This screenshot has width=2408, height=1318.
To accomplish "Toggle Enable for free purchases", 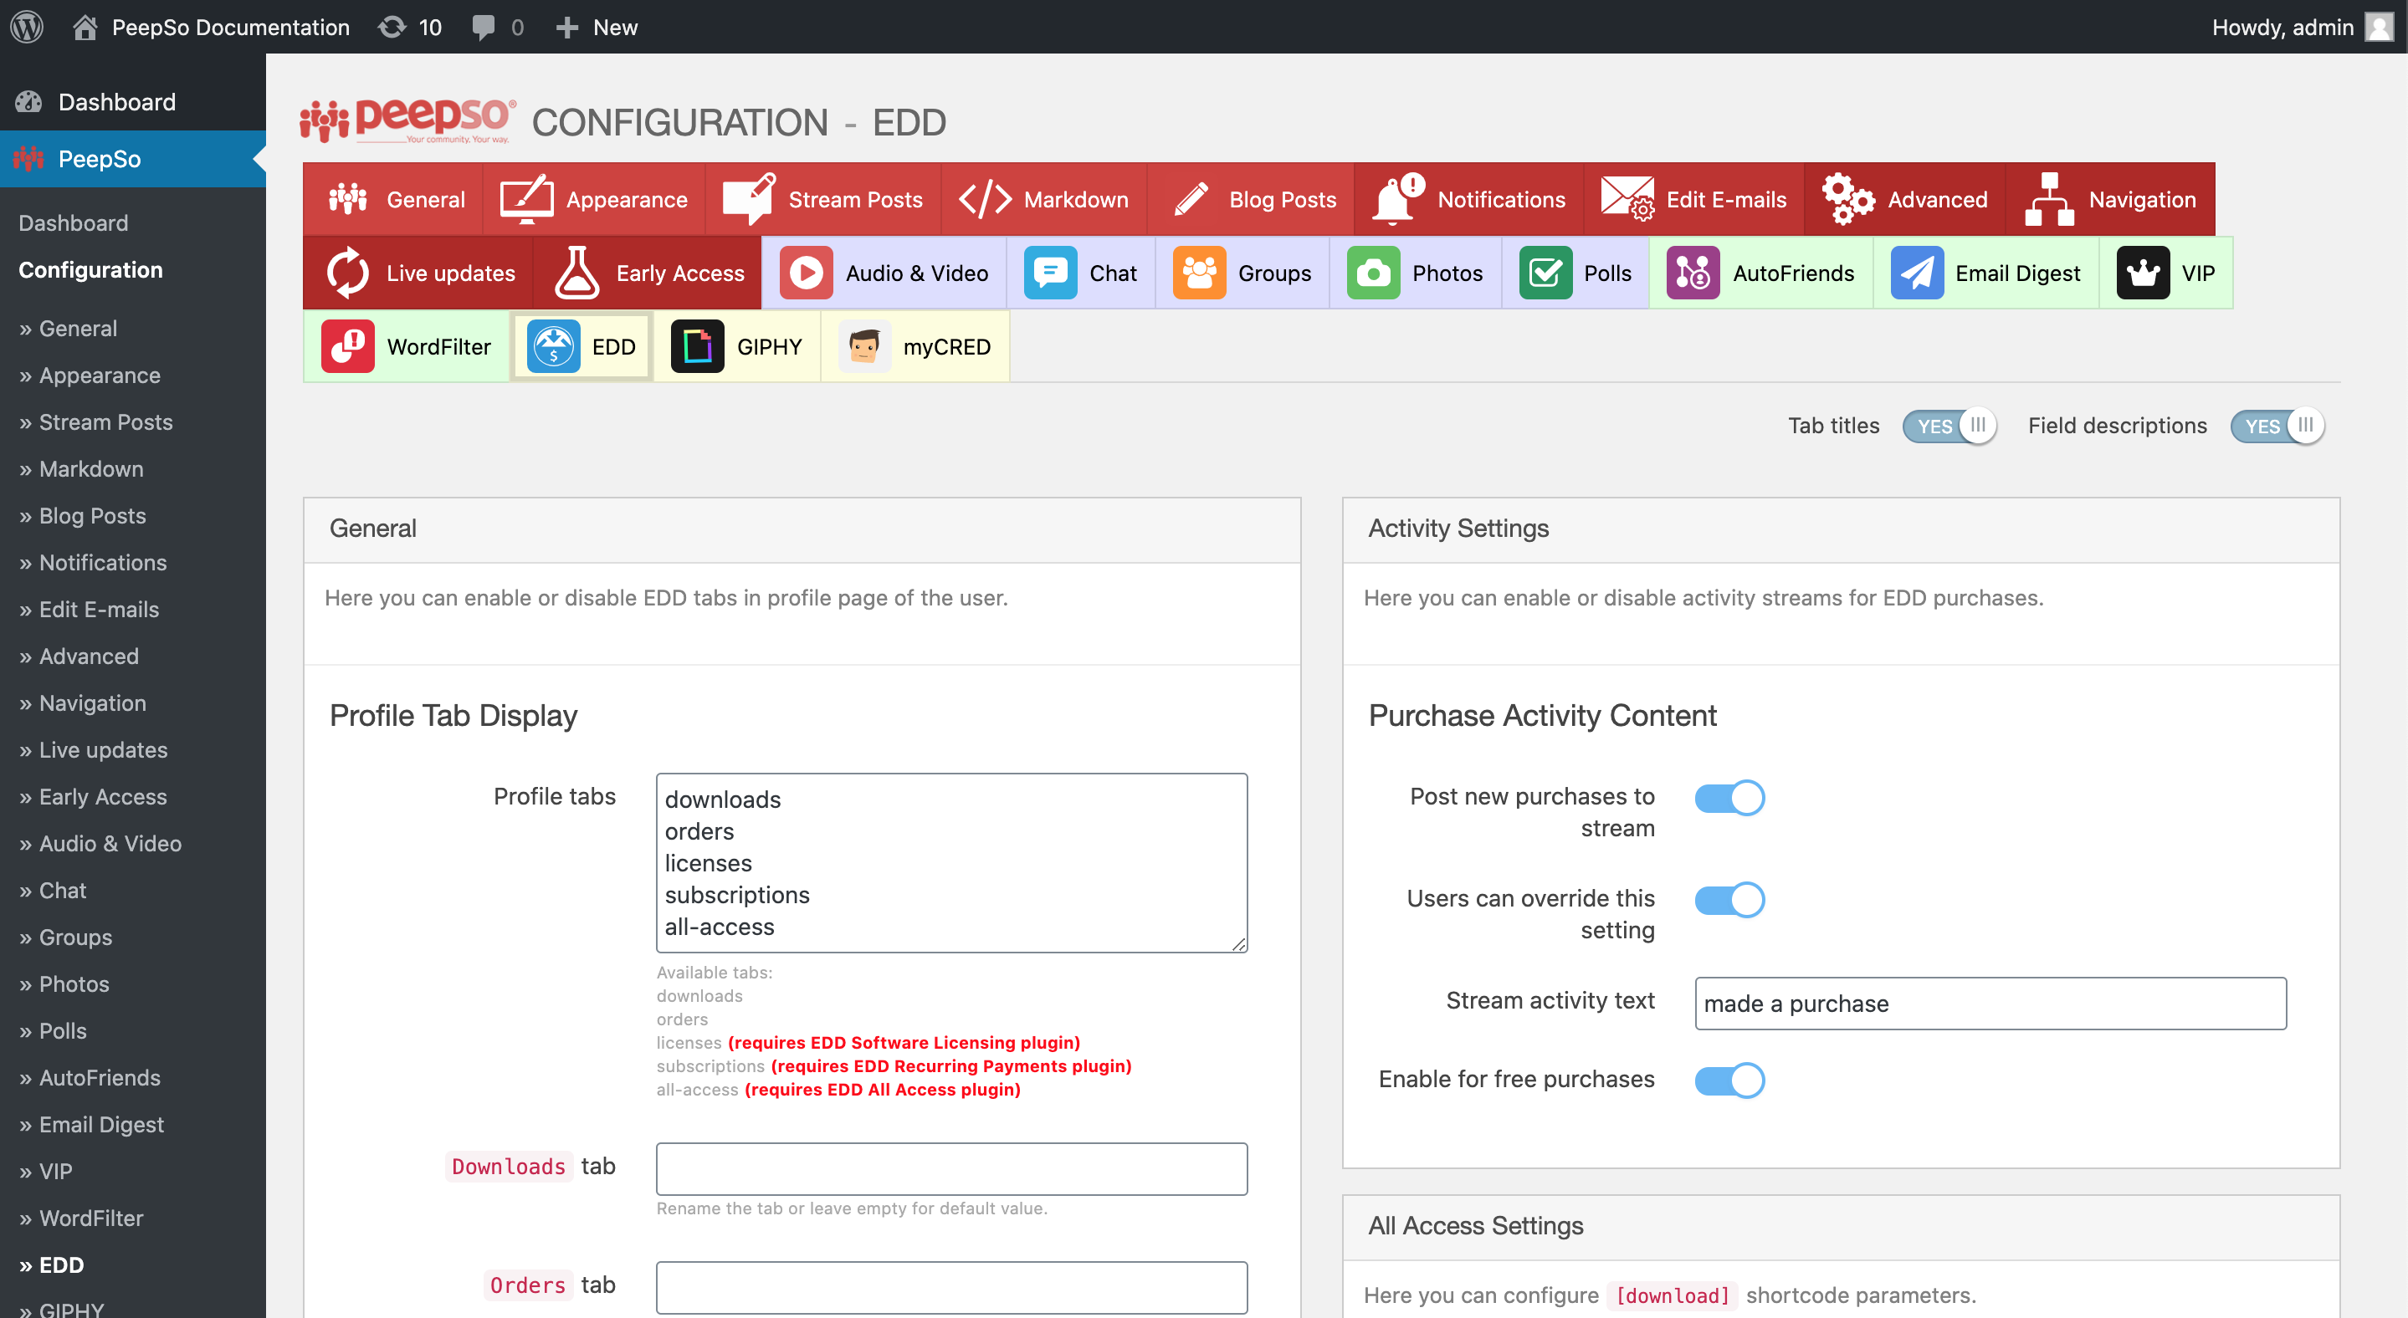I will tap(1729, 1080).
